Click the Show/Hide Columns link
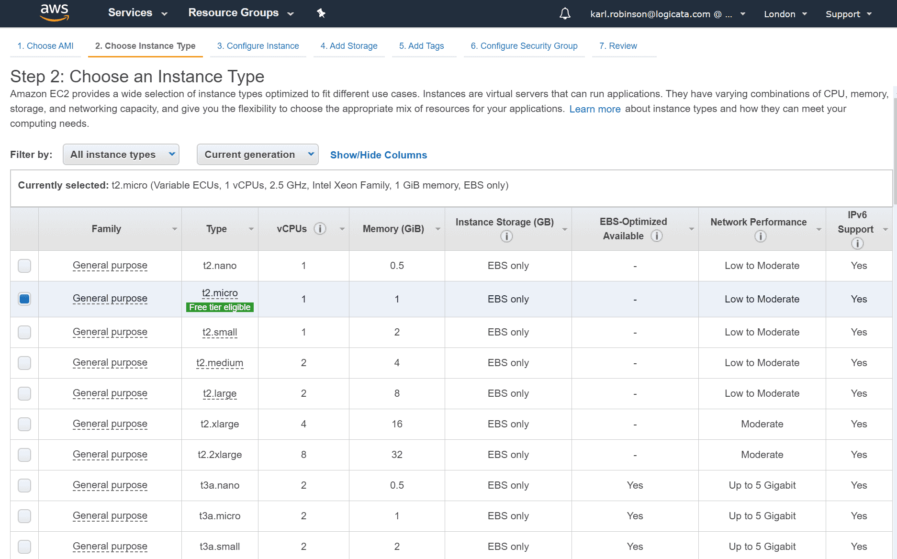Image resolution: width=897 pixels, height=559 pixels. pyautogui.click(x=378, y=155)
